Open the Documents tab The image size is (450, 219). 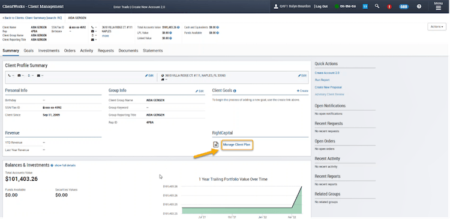pos(128,50)
